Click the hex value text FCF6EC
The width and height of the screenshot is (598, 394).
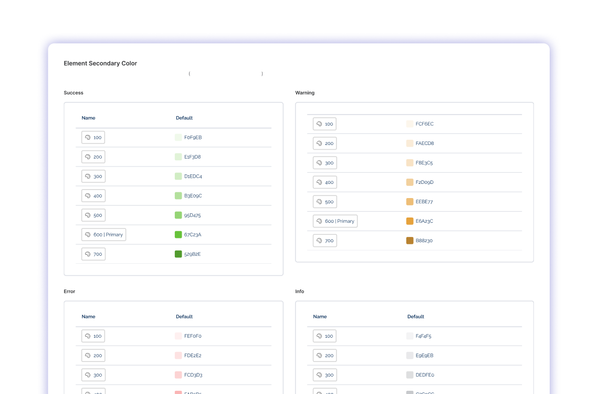coord(424,124)
